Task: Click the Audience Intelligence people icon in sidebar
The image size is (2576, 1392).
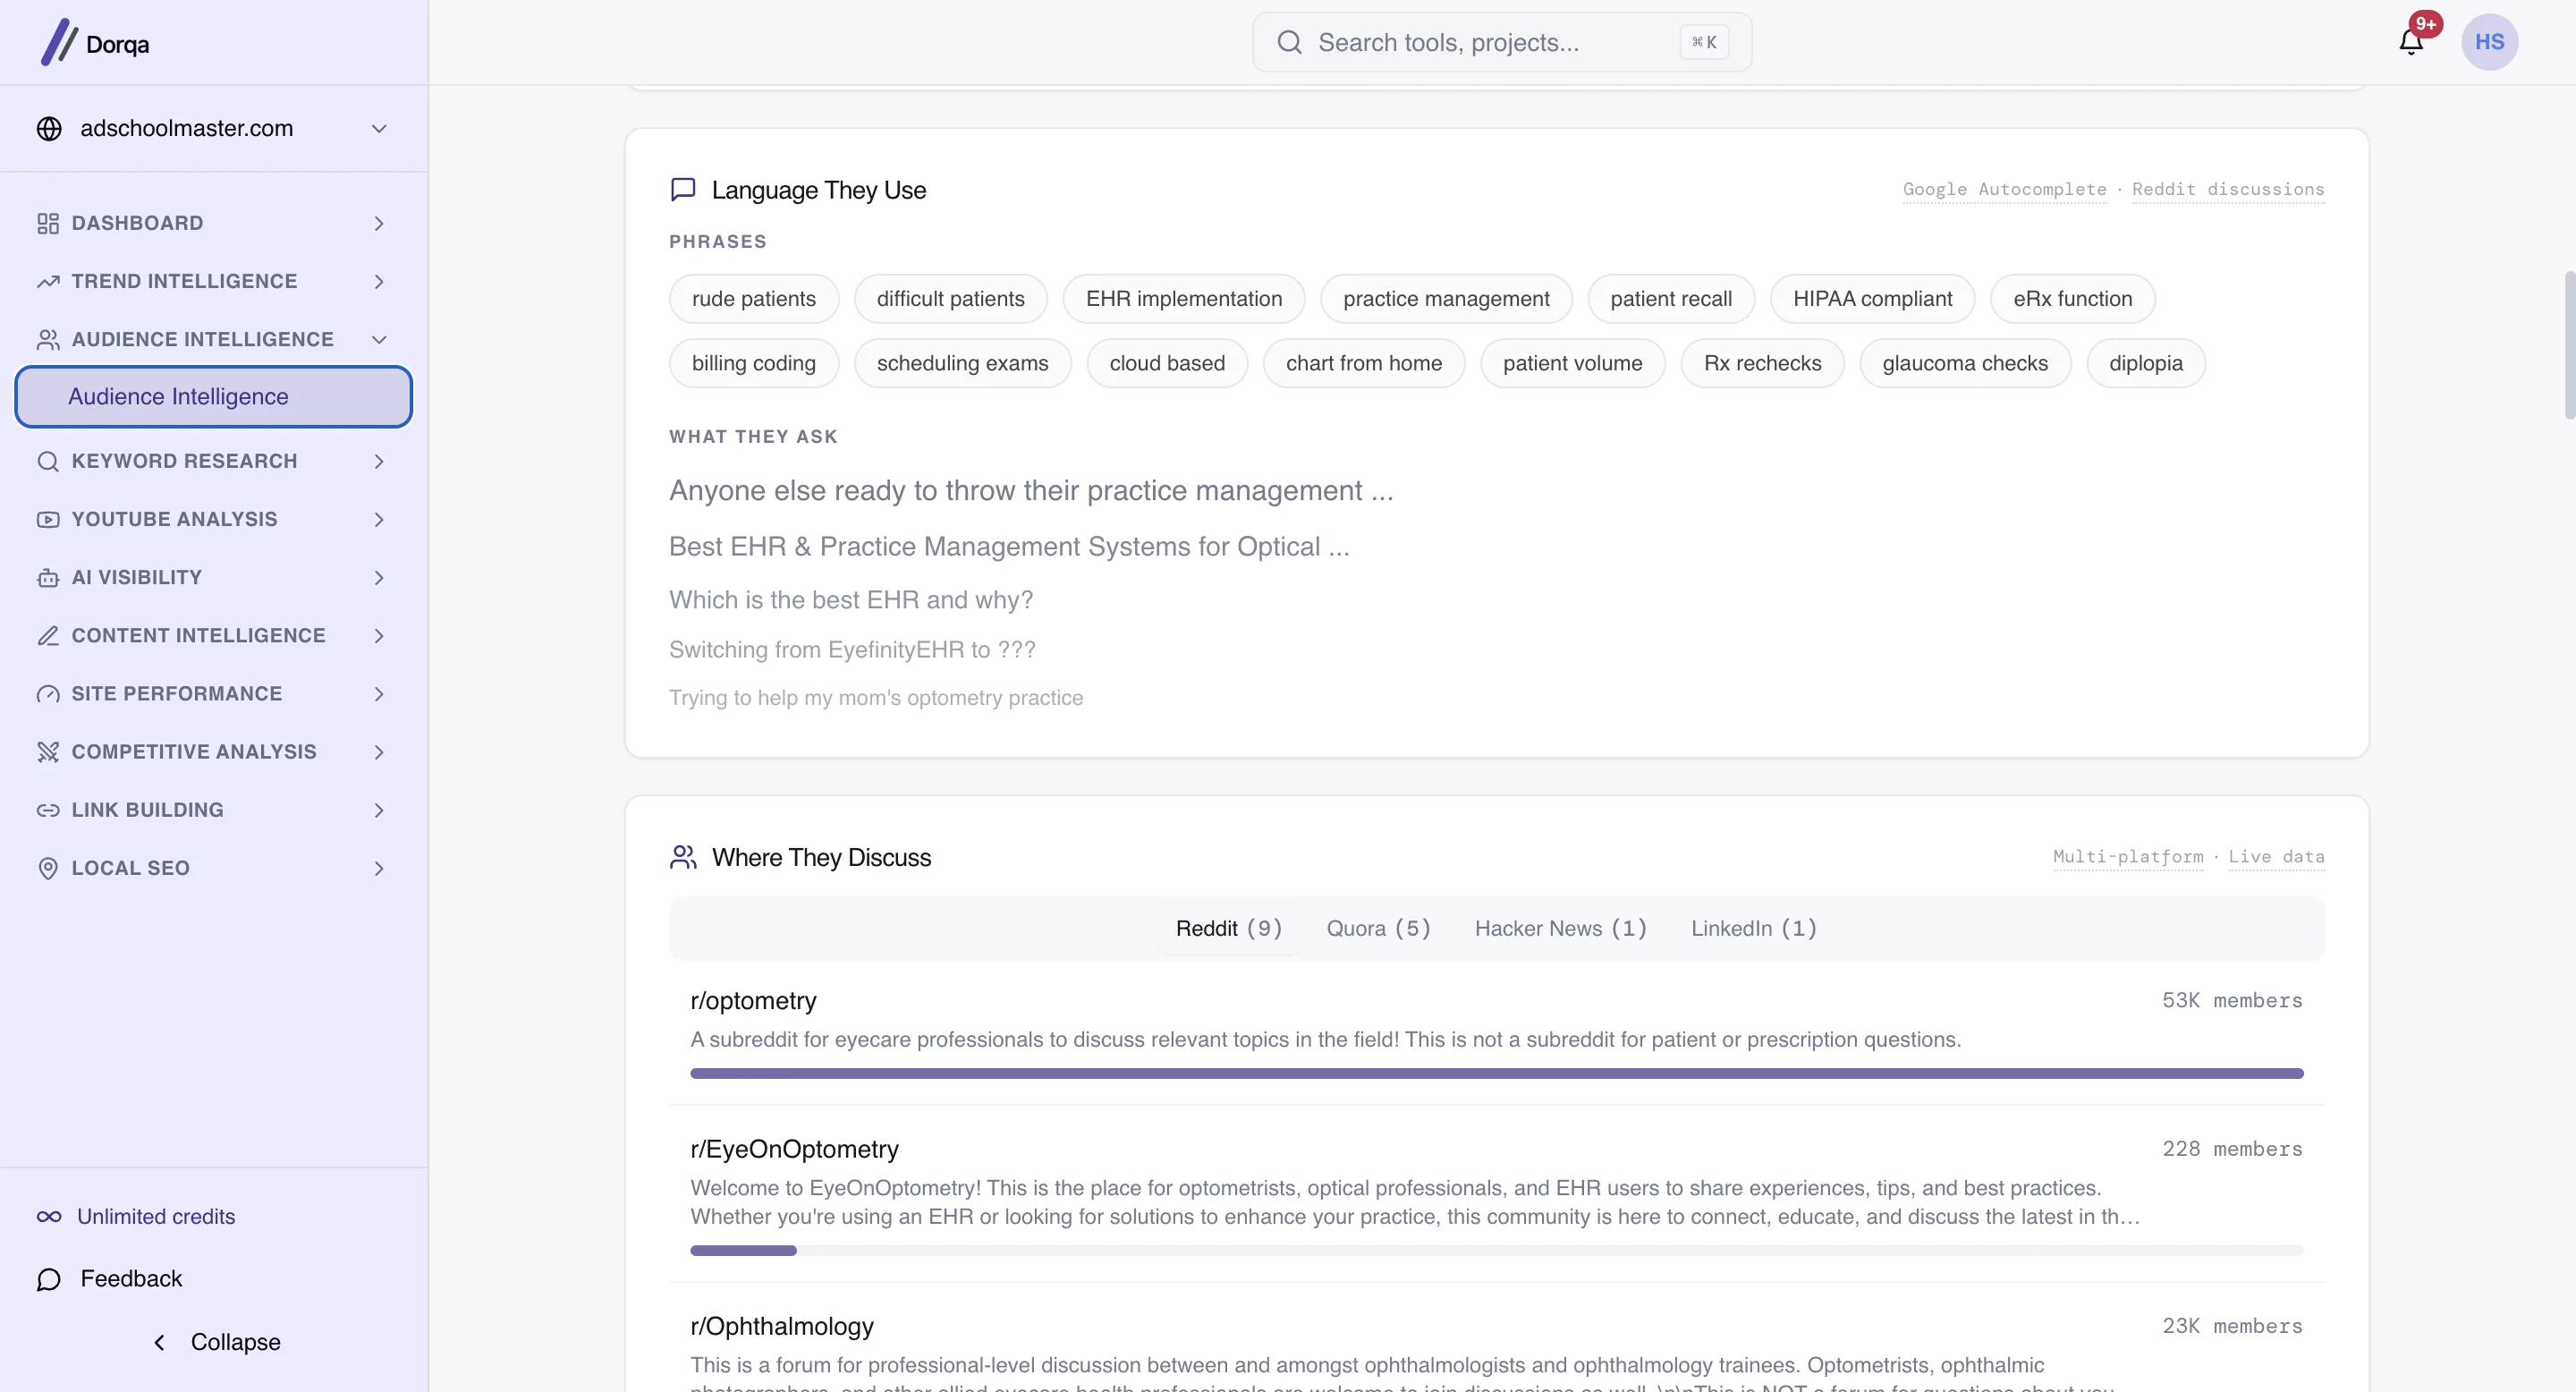Action: [48, 340]
